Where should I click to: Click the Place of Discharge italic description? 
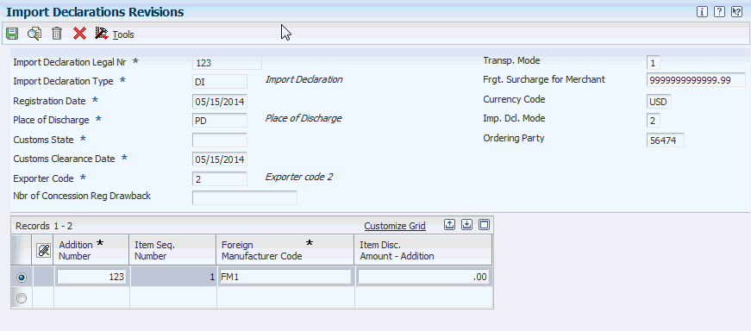point(304,118)
